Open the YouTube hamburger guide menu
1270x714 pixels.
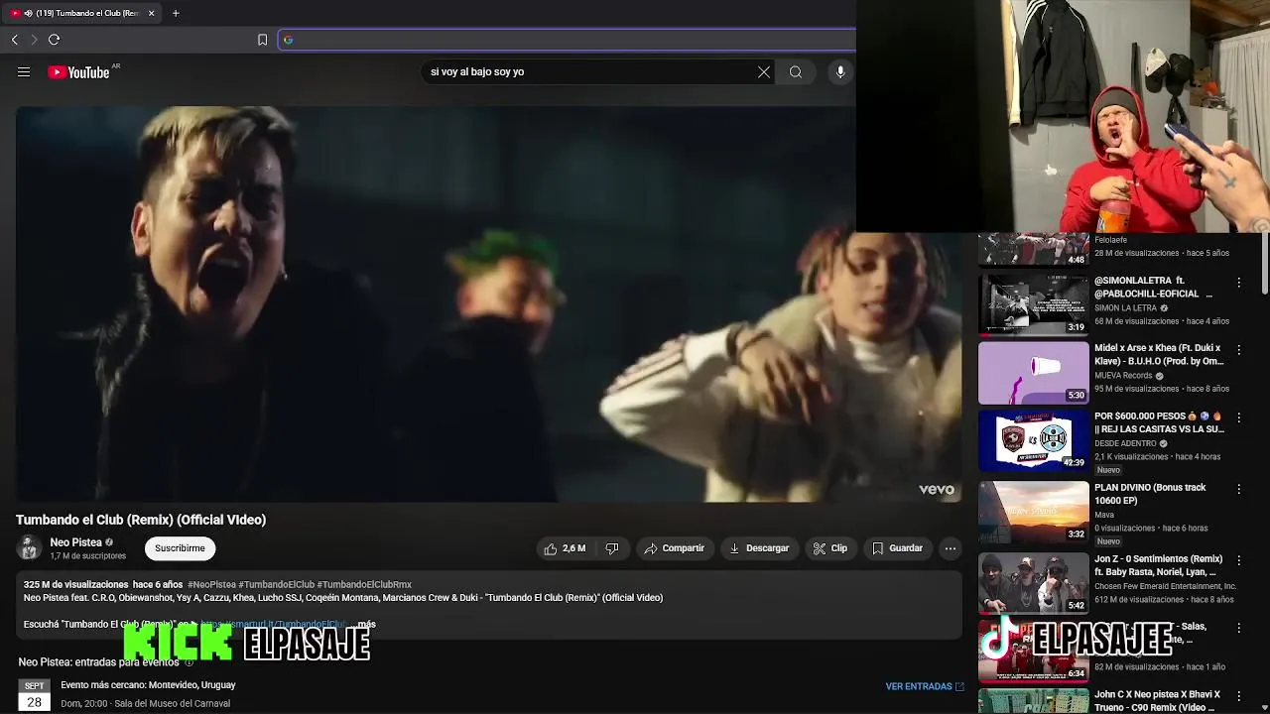click(24, 72)
